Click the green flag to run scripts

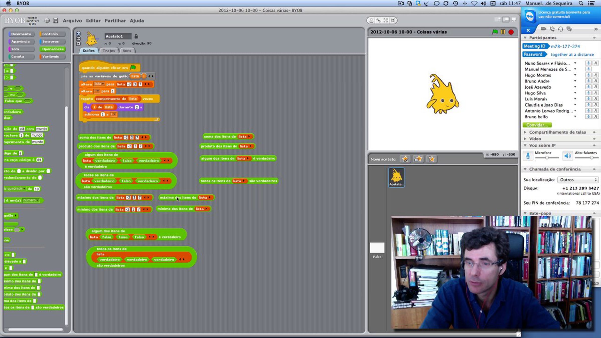(x=495, y=32)
